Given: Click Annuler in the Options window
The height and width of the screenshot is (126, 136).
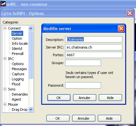Looking at the screenshot, I should (84, 118).
